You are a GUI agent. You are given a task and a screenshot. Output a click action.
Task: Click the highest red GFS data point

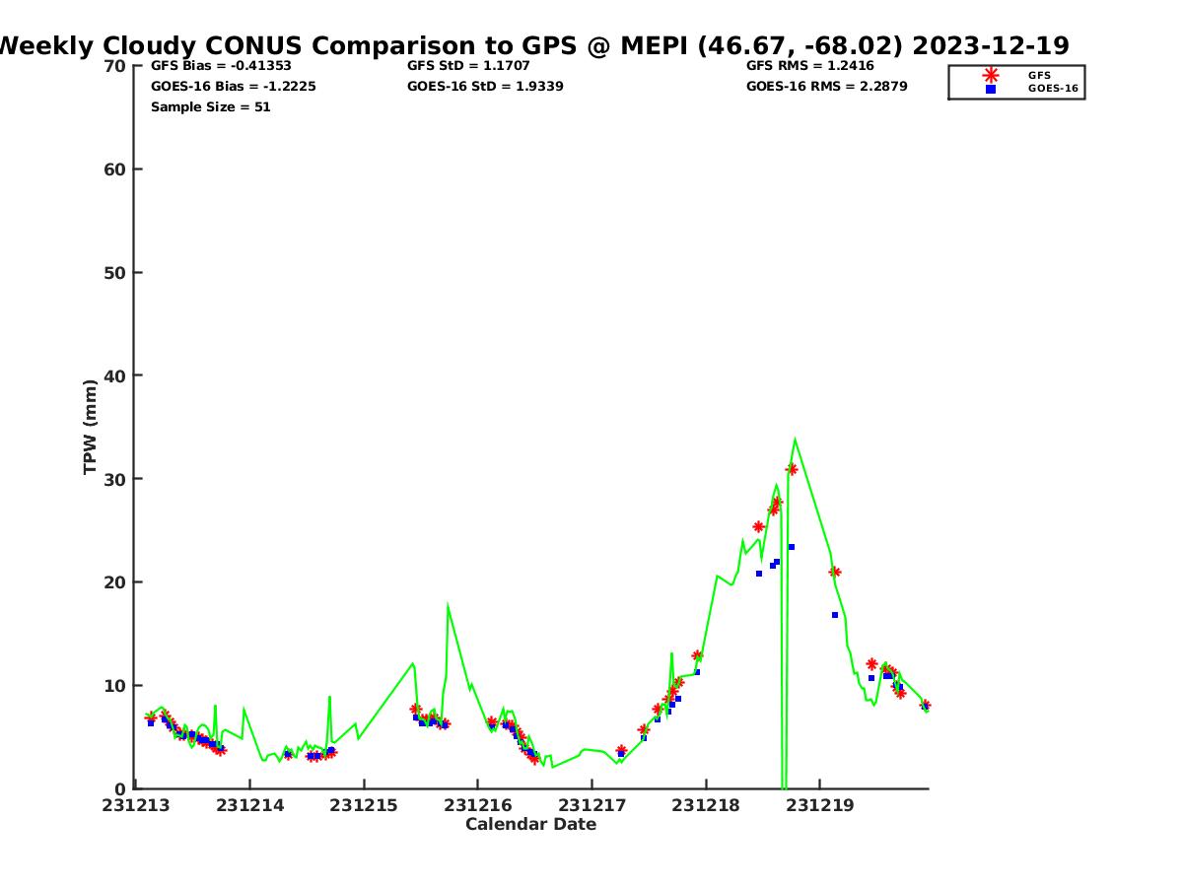[x=792, y=469]
